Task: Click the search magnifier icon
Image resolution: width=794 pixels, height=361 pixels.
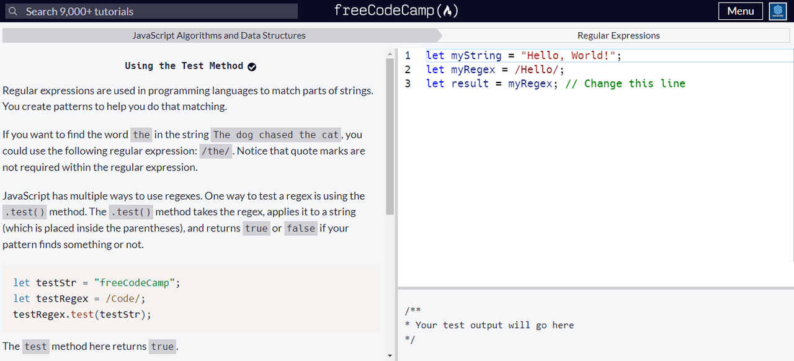Action: point(13,11)
